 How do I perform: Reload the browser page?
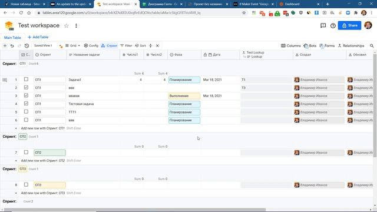click(21, 13)
